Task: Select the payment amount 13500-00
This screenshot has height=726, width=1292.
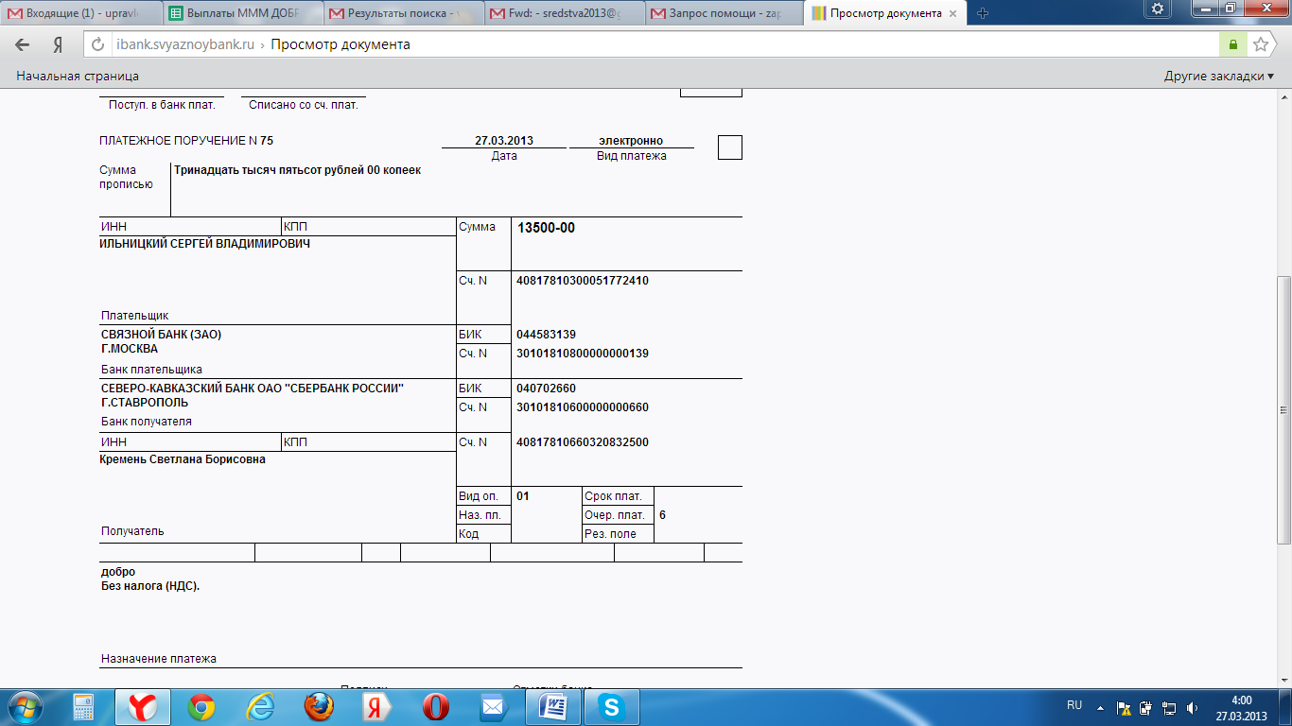Action: coord(546,228)
